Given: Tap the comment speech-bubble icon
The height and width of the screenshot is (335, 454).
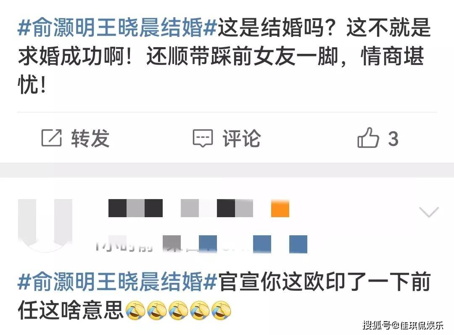Looking at the screenshot, I should (203, 138).
